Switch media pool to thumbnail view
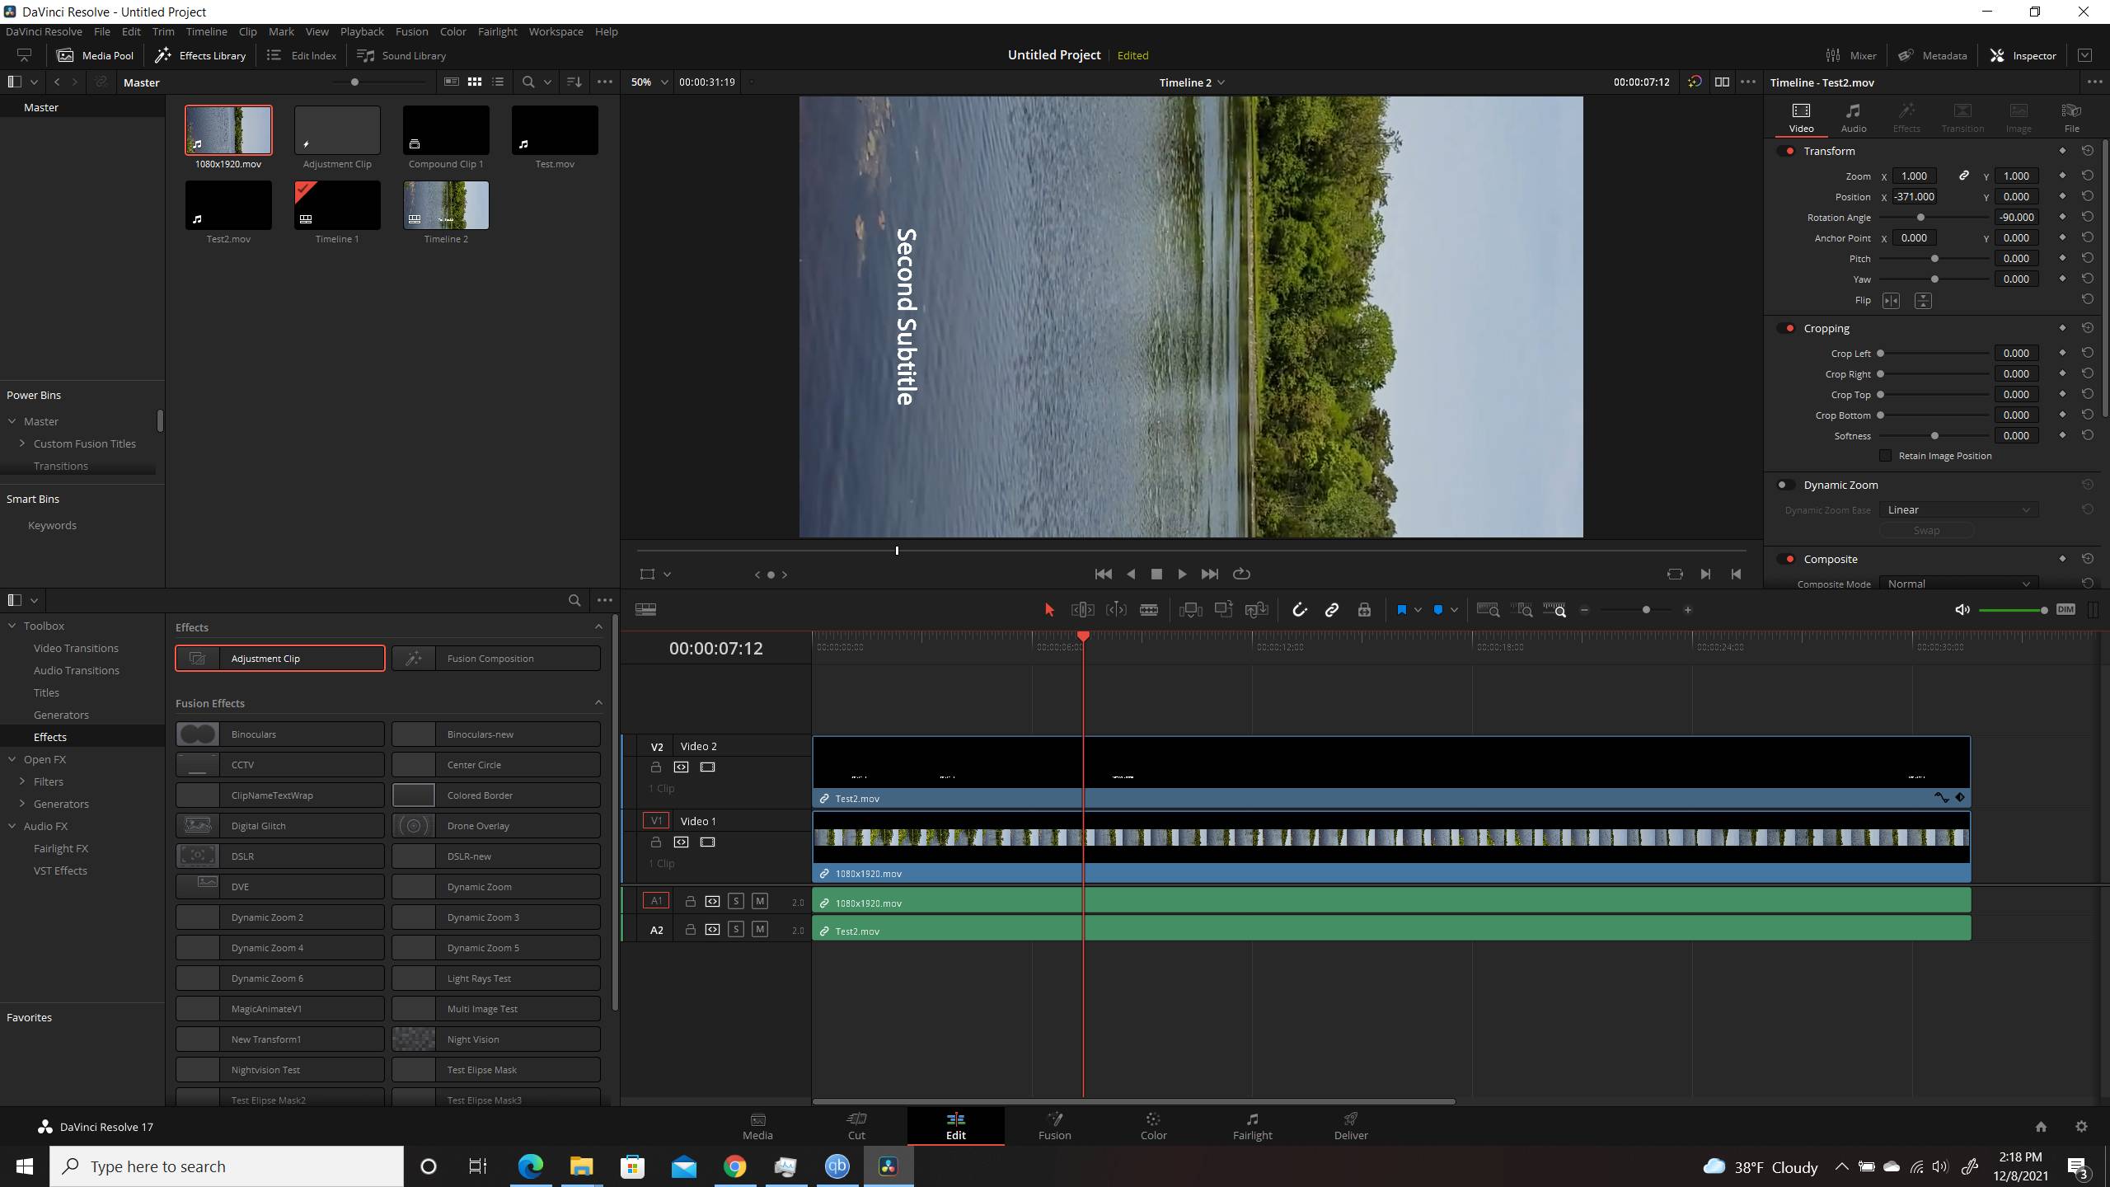Image resolution: width=2110 pixels, height=1187 pixels. tap(475, 82)
